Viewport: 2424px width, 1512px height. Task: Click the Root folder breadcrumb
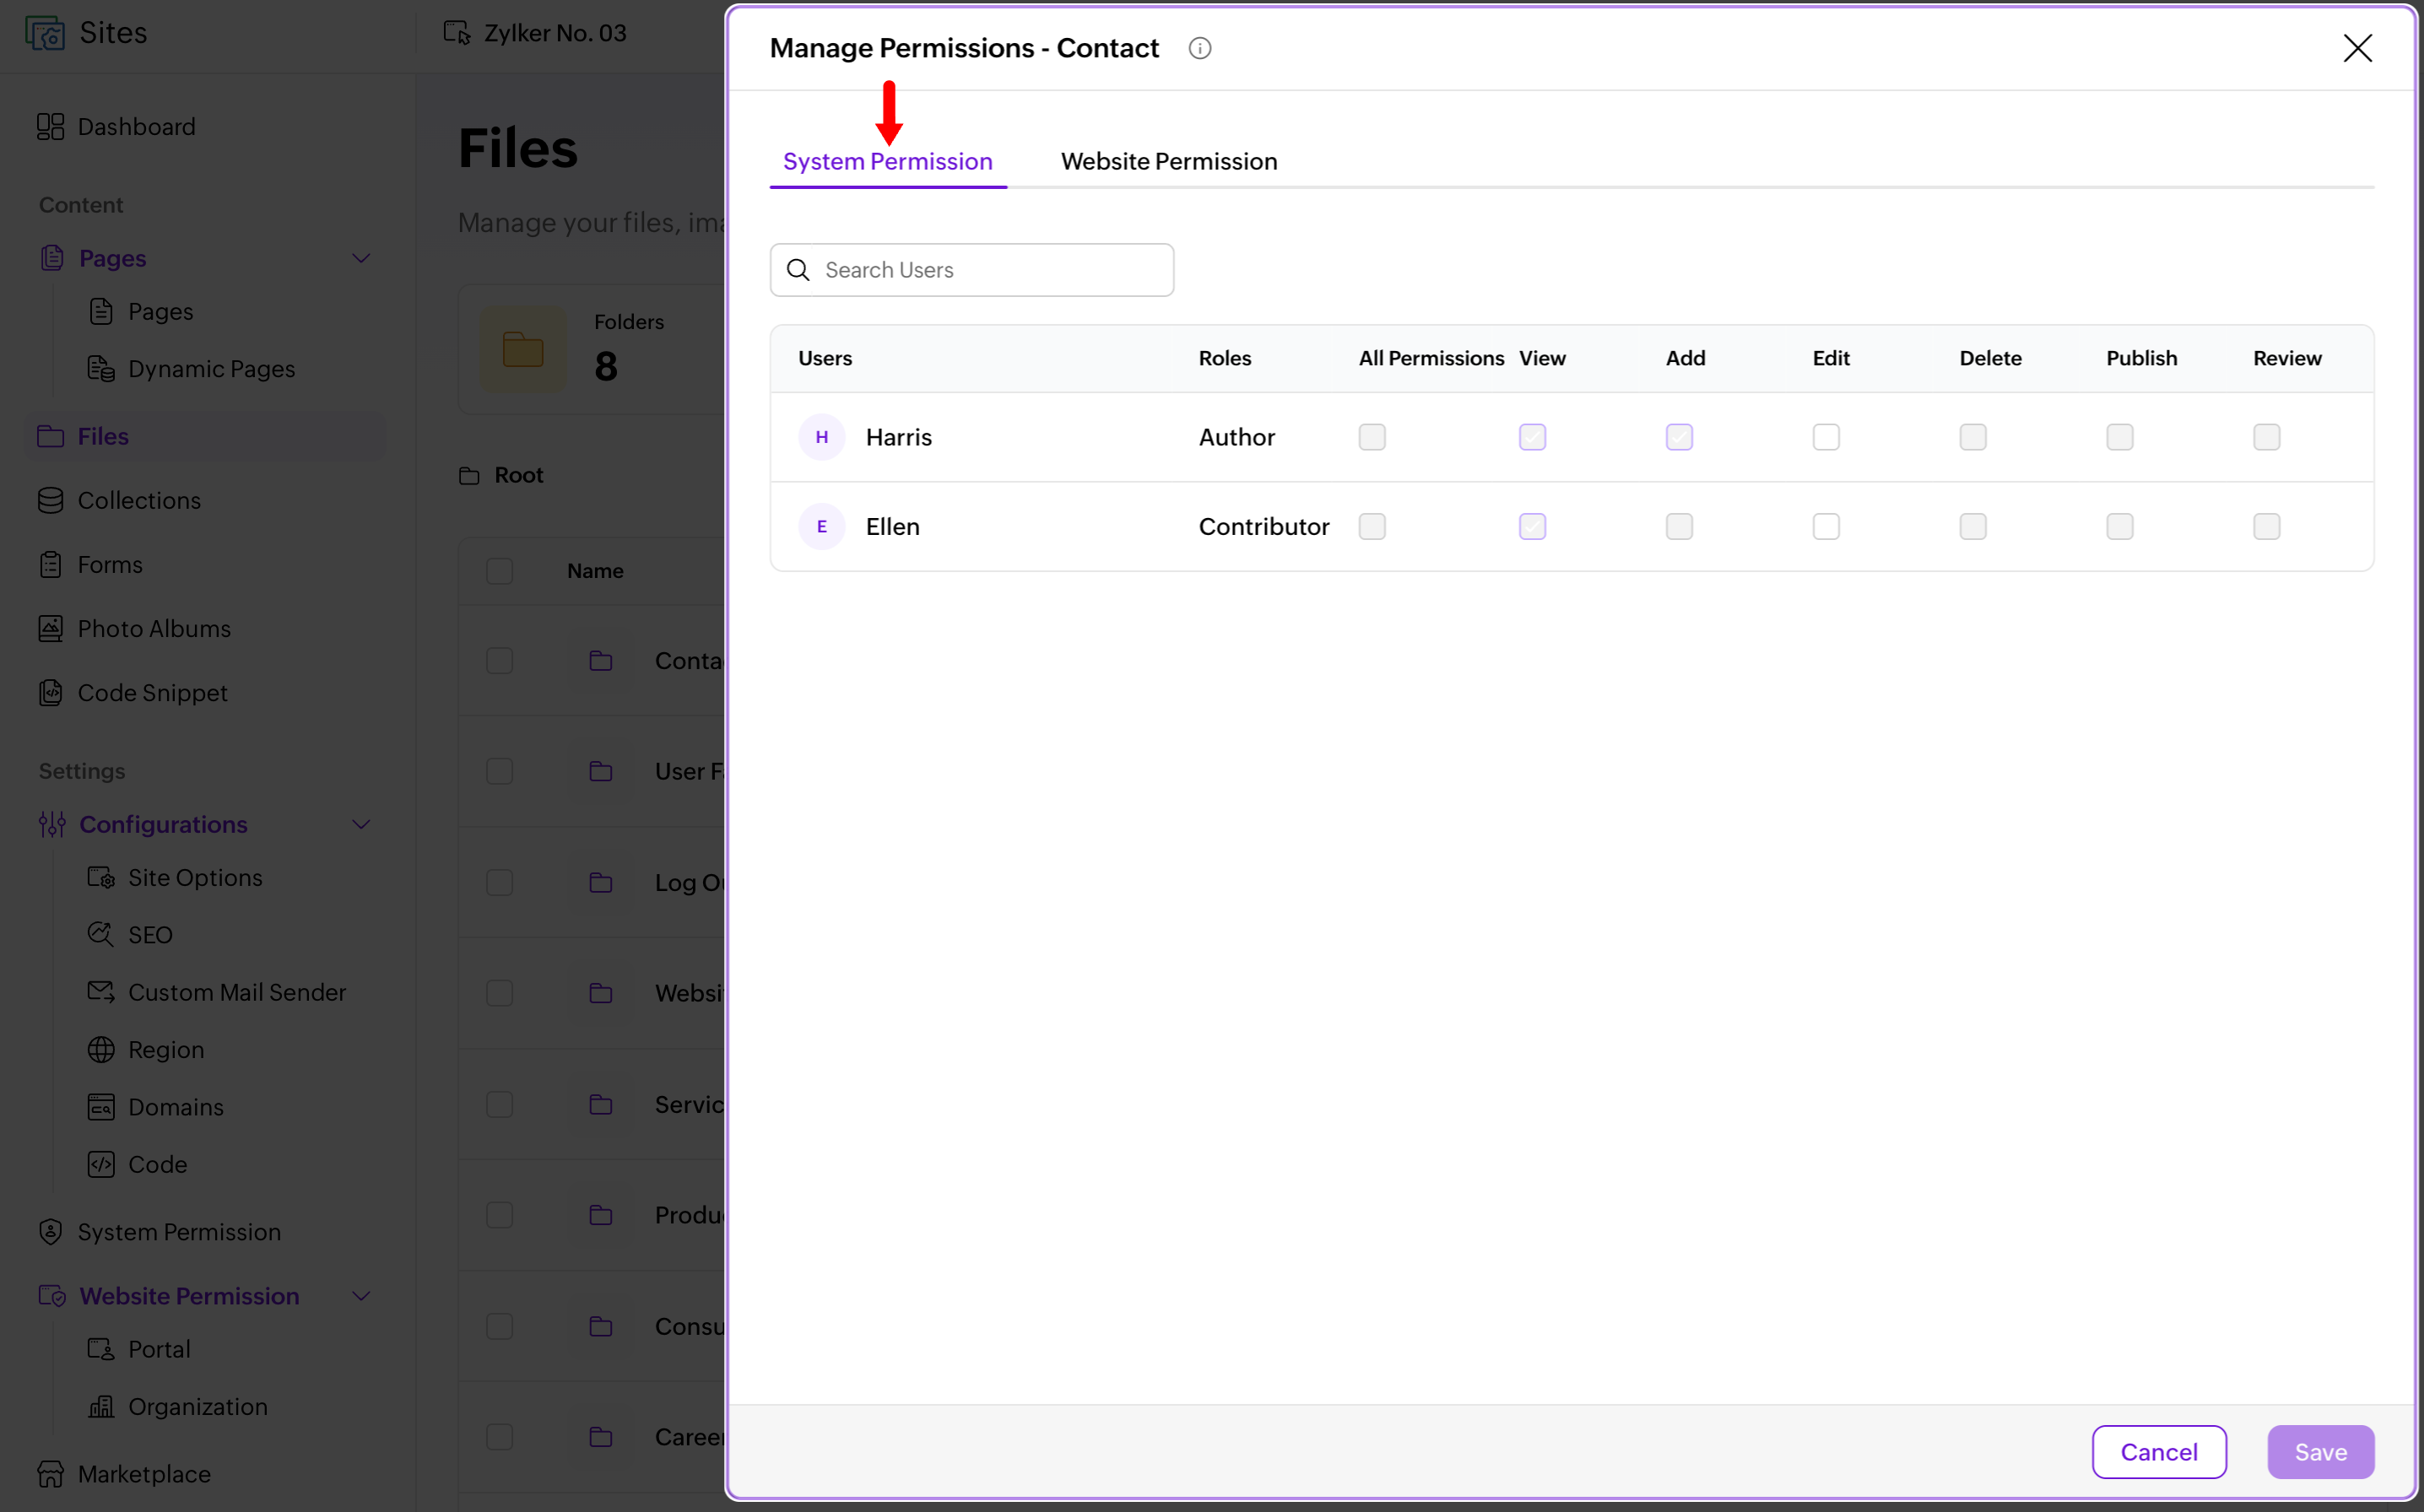pyautogui.click(x=518, y=475)
